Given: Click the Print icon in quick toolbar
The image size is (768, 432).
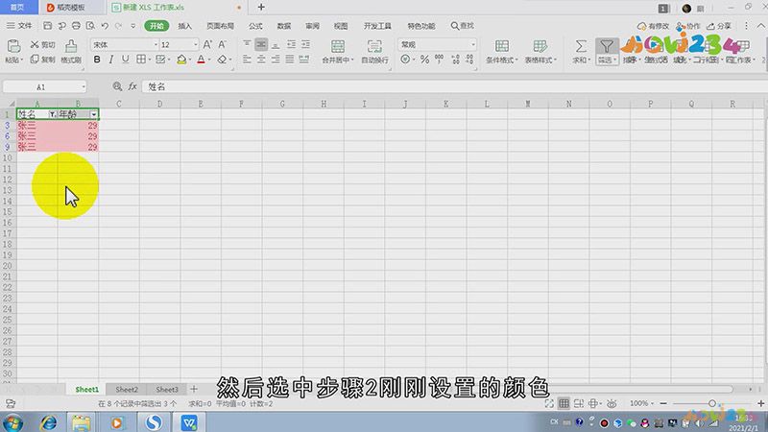Looking at the screenshot, I should coord(76,26).
